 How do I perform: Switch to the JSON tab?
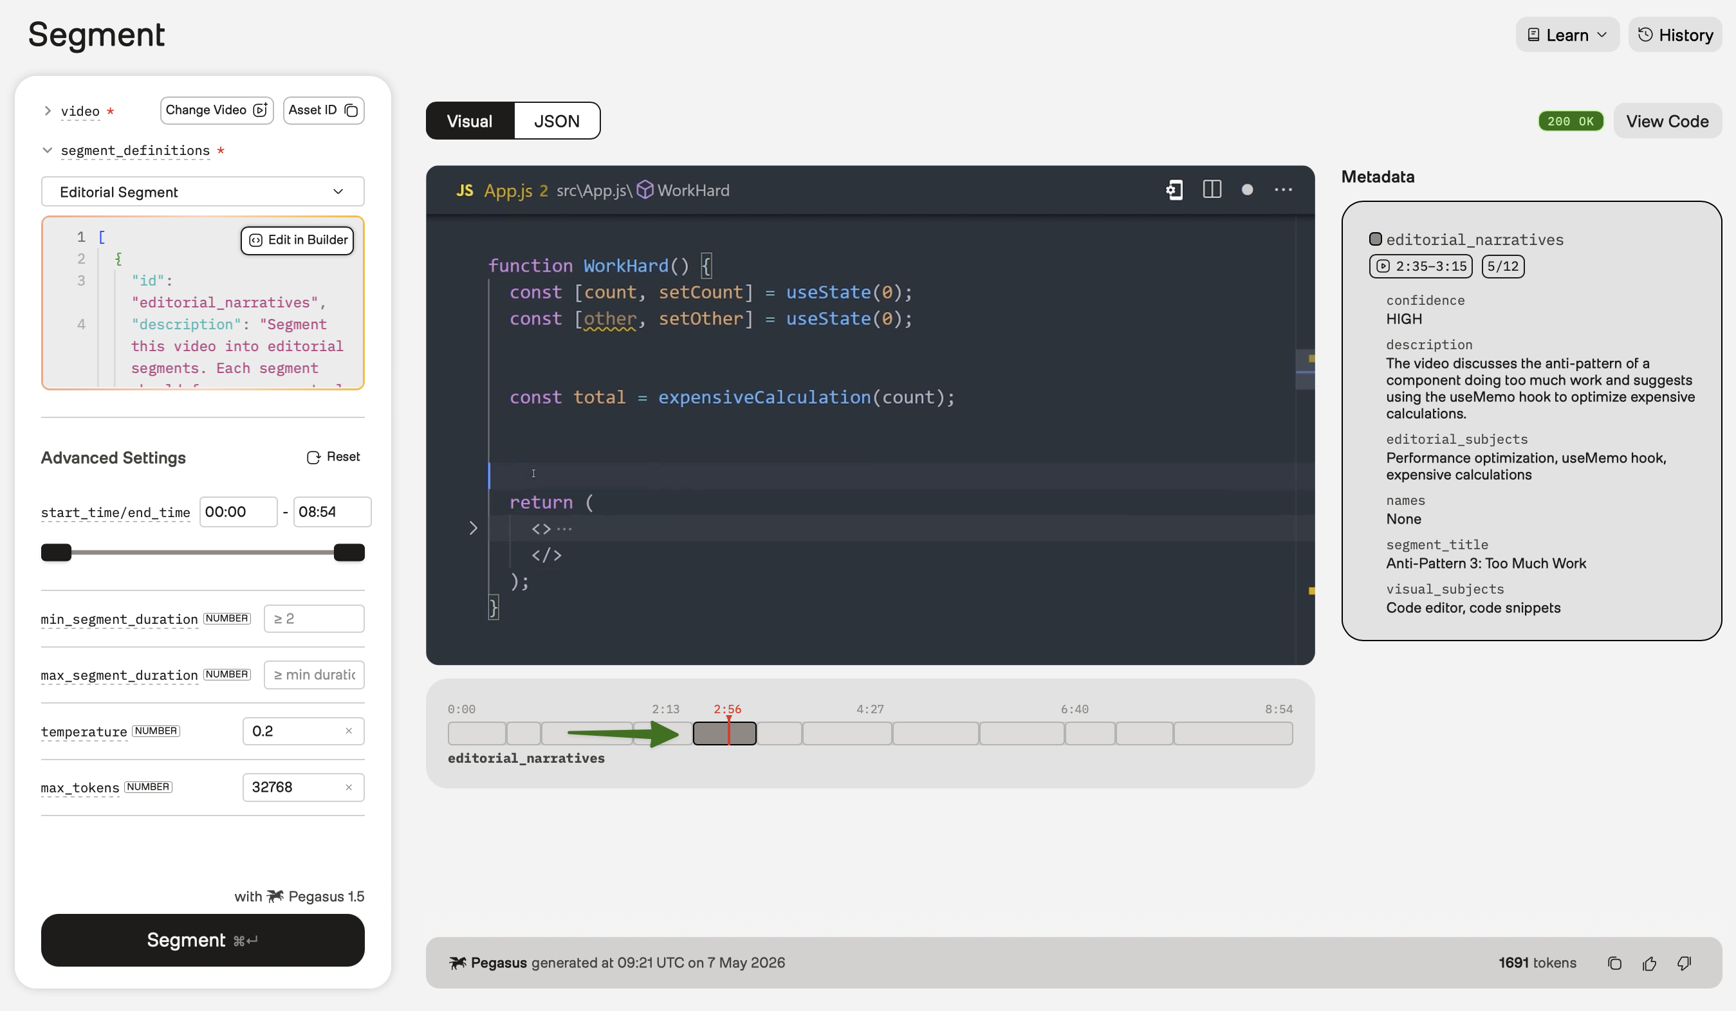[557, 120]
